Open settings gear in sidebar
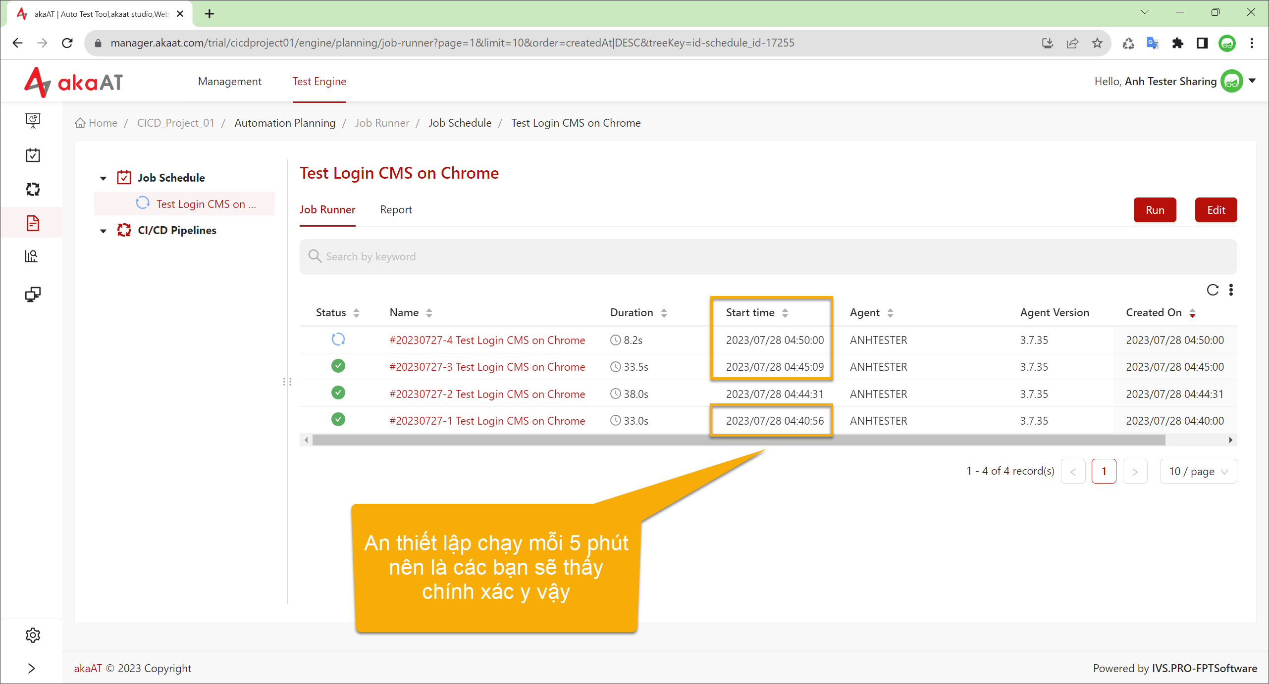The image size is (1269, 684). (x=33, y=635)
